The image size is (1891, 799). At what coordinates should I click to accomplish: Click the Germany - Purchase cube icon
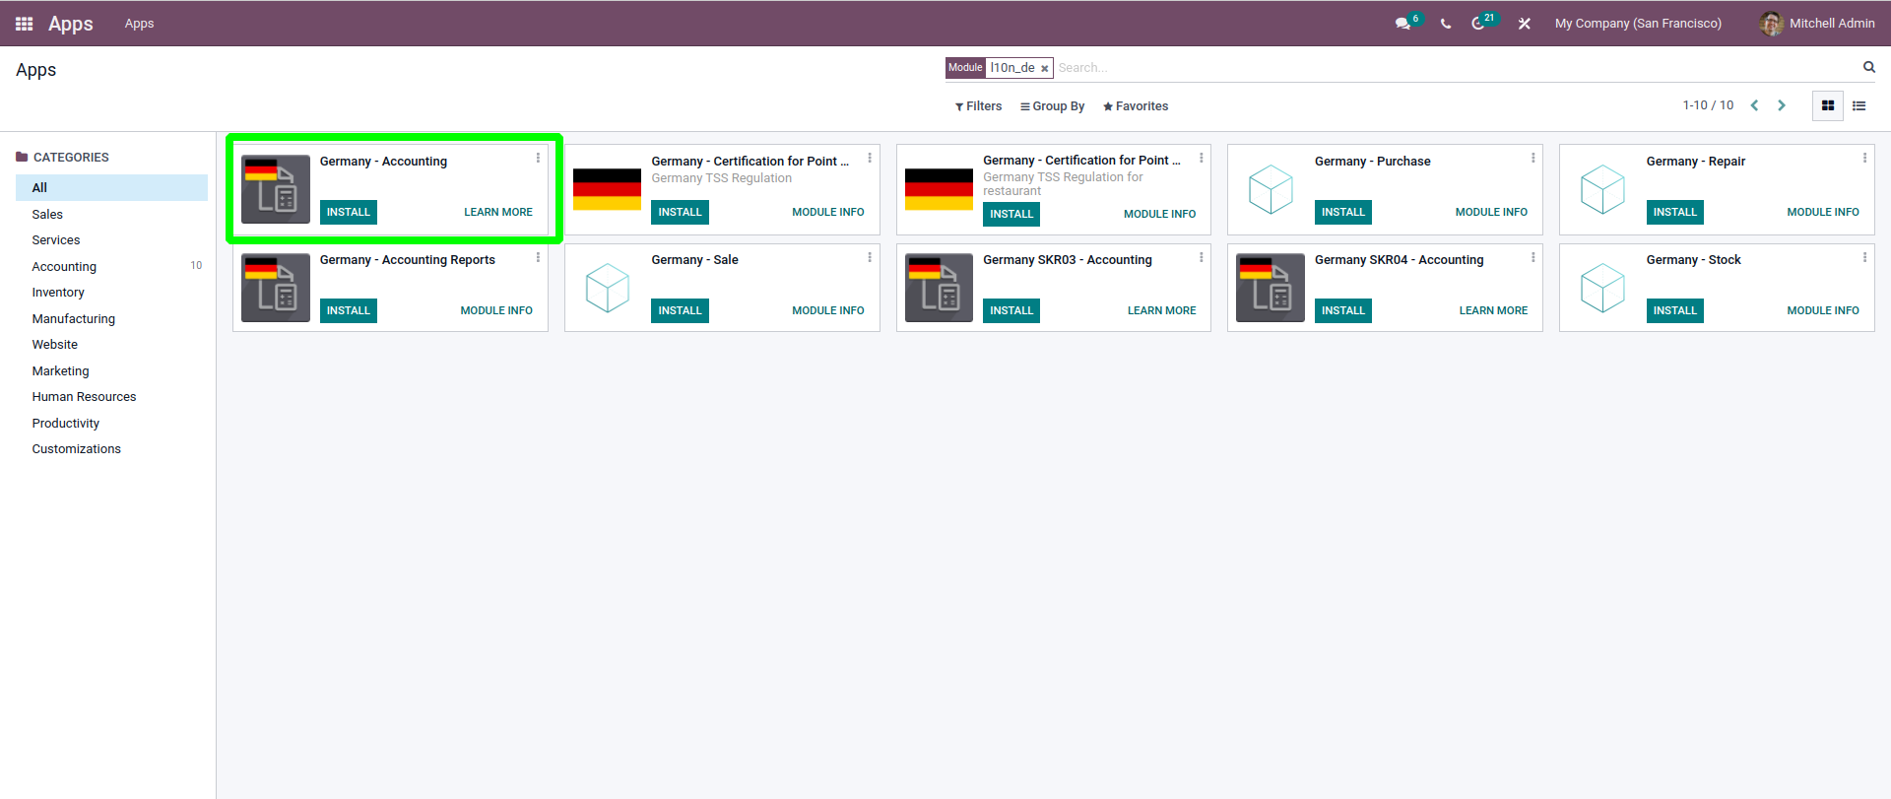1271,189
